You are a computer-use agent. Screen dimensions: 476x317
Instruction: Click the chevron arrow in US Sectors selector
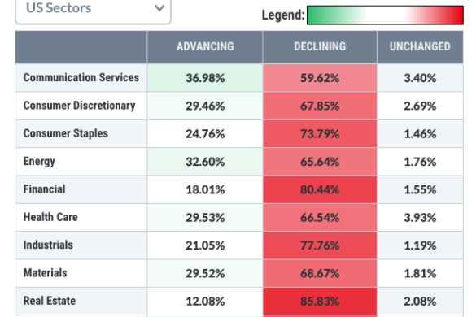(159, 8)
